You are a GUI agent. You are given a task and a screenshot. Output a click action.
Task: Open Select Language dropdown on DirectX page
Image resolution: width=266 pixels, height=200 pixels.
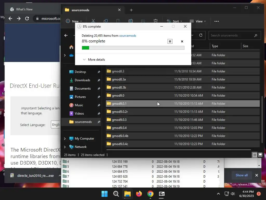pyautogui.click(x=56, y=125)
